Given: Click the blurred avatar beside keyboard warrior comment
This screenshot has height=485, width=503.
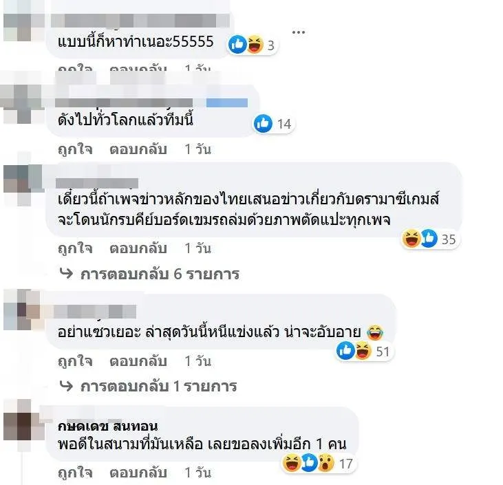Looking at the screenshot, I should click(23, 184).
